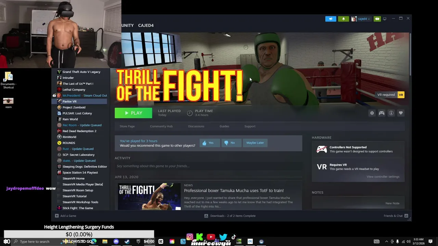Select ROUNDS in the library list
The image size is (438, 246).
tap(69, 143)
